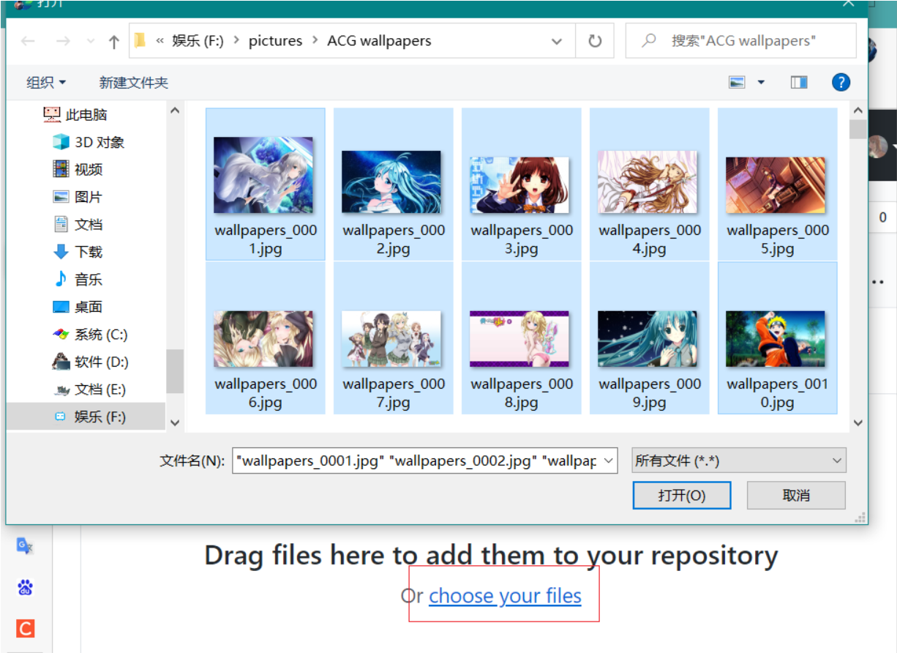
Task: Toggle the preview pane icon
Action: click(x=799, y=83)
